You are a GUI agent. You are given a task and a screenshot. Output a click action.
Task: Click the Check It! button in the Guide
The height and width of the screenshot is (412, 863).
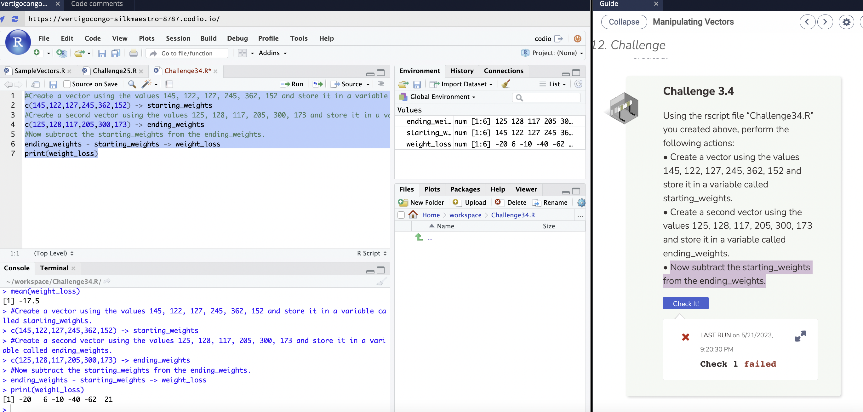[x=685, y=303]
